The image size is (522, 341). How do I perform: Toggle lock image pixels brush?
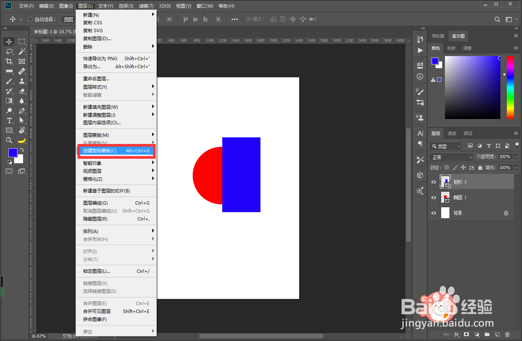pos(455,167)
